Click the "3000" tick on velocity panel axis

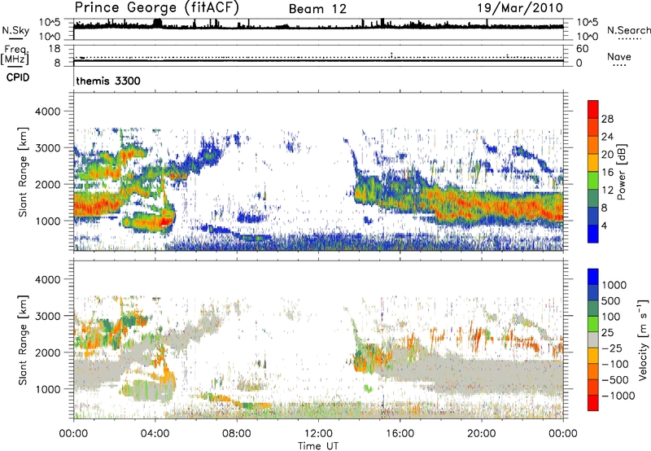click(x=47, y=317)
